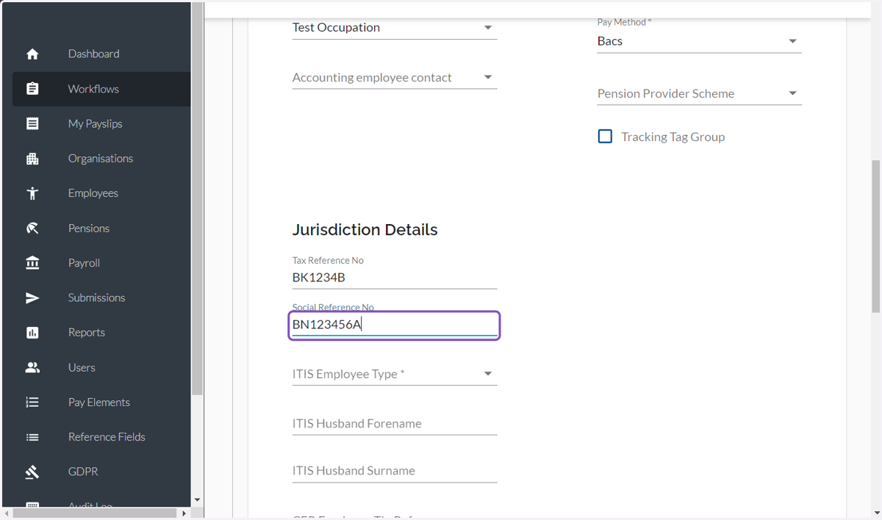Click the Employees person icon
This screenshot has width=882, height=520.
(32, 193)
